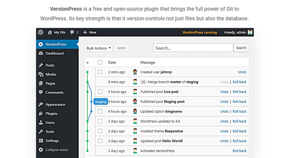
Task: Click the Search input field
Action: coord(193,48)
